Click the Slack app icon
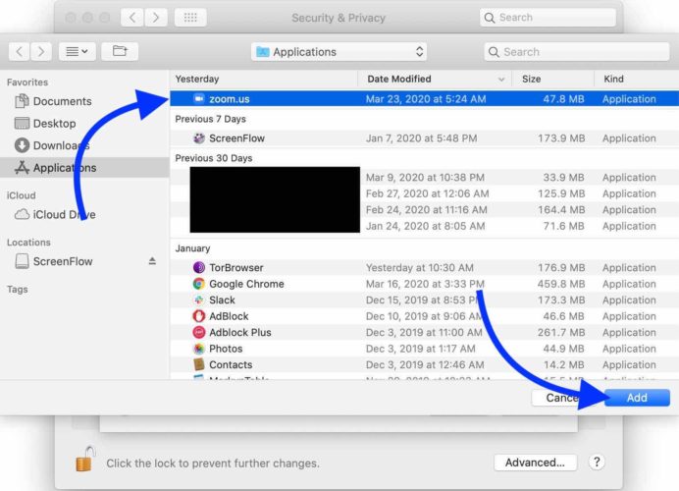 pos(199,300)
